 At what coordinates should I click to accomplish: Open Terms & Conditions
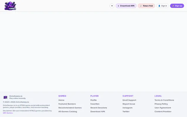164,100
